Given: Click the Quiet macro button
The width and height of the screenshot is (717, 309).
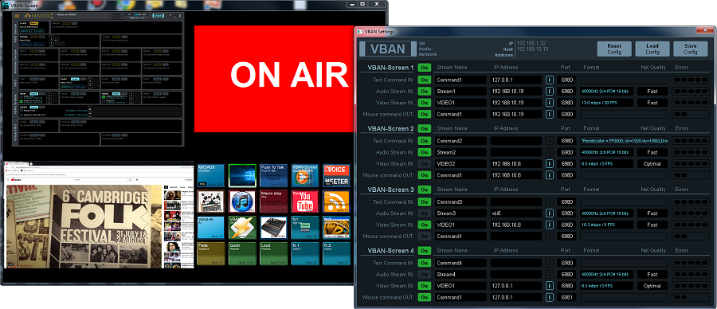Looking at the screenshot, I should [x=242, y=254].
